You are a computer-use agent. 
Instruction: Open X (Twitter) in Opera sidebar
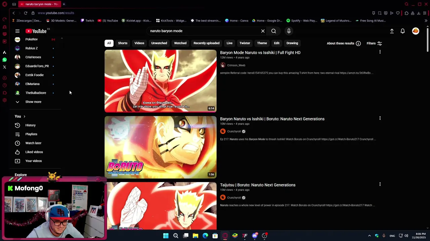coord(4,67)
